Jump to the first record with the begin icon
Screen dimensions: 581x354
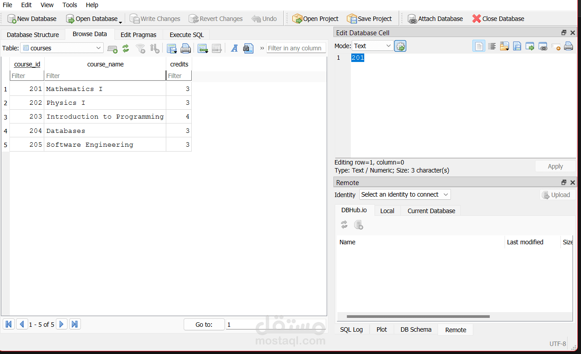pos(8,324)
